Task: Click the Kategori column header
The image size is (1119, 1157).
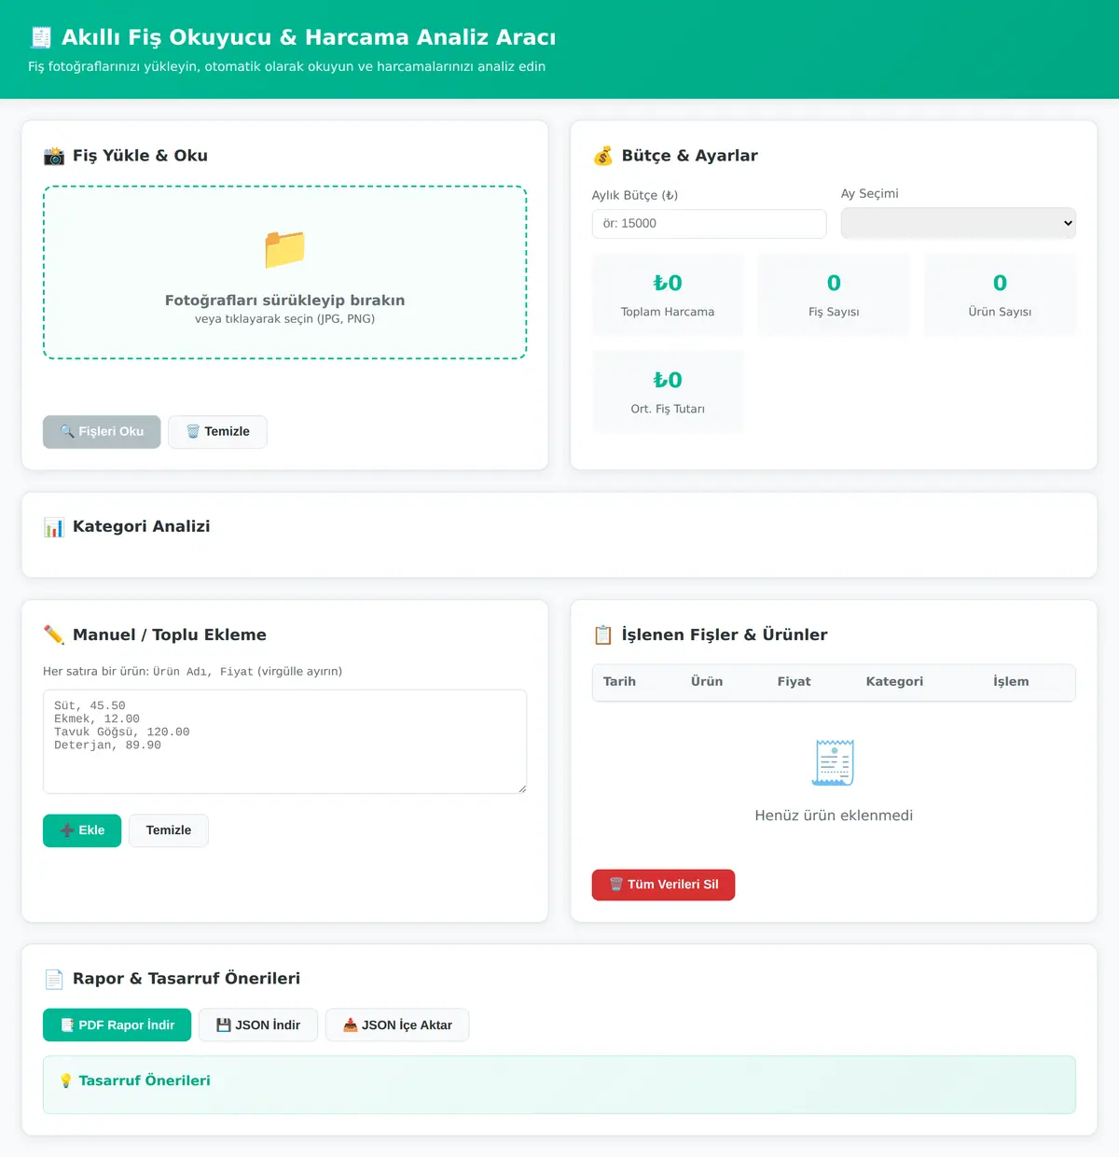Action: click(894, 682)
